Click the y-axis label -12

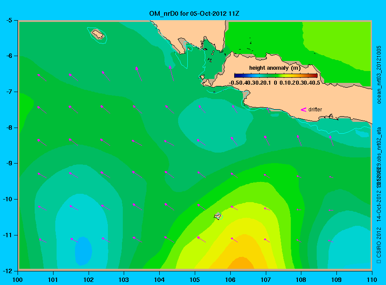tap(7, 271)
